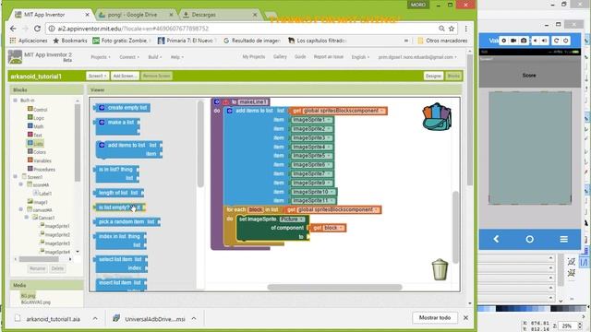Screen dimensions: 591x332
Task: Open the Chrome three-dot menu
Action: pyautogui.click(x=465, y=29)
